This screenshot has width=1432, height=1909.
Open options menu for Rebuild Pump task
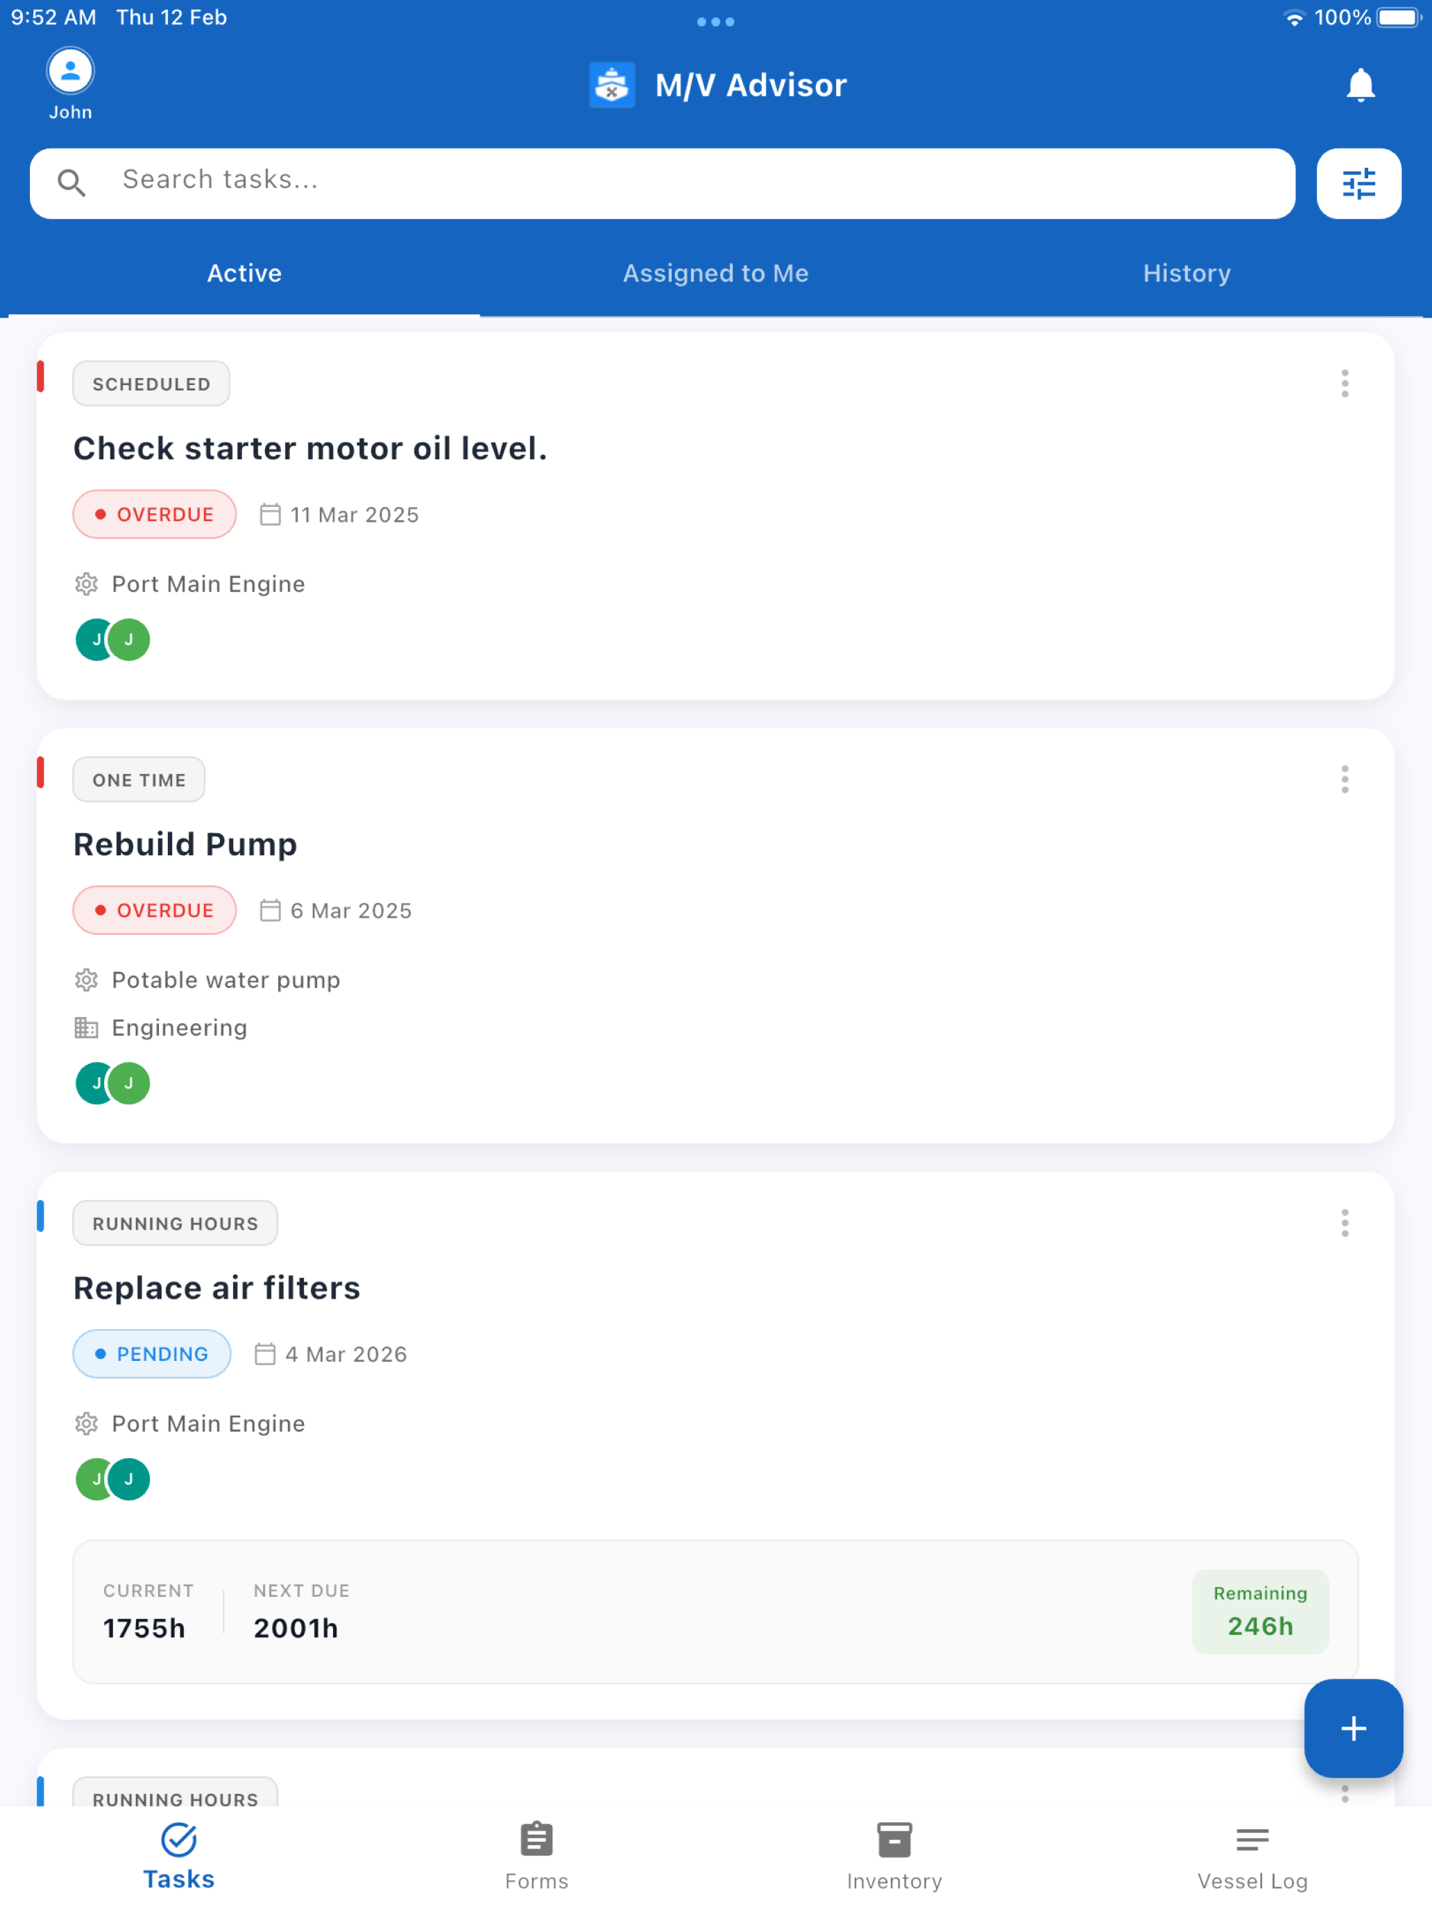click(x=1344, y=779)
